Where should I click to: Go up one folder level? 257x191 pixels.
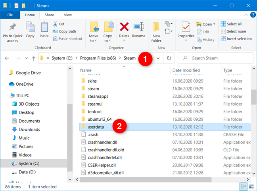pos(34,58)
